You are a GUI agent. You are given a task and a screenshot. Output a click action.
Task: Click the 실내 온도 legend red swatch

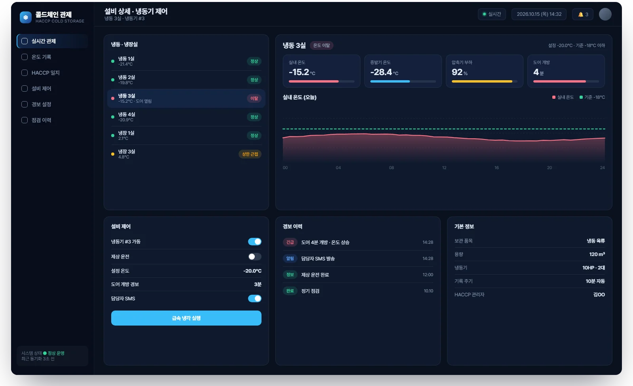click(x=554, y=97)
